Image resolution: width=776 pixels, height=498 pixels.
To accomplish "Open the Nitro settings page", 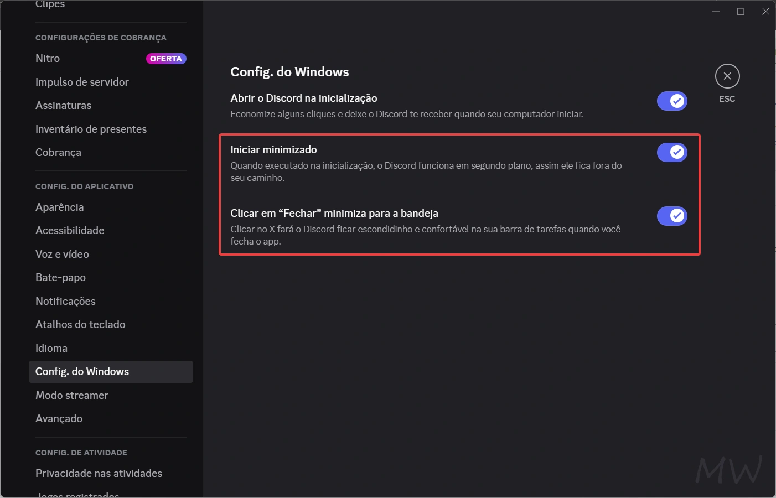I will [x=47, y=58].
